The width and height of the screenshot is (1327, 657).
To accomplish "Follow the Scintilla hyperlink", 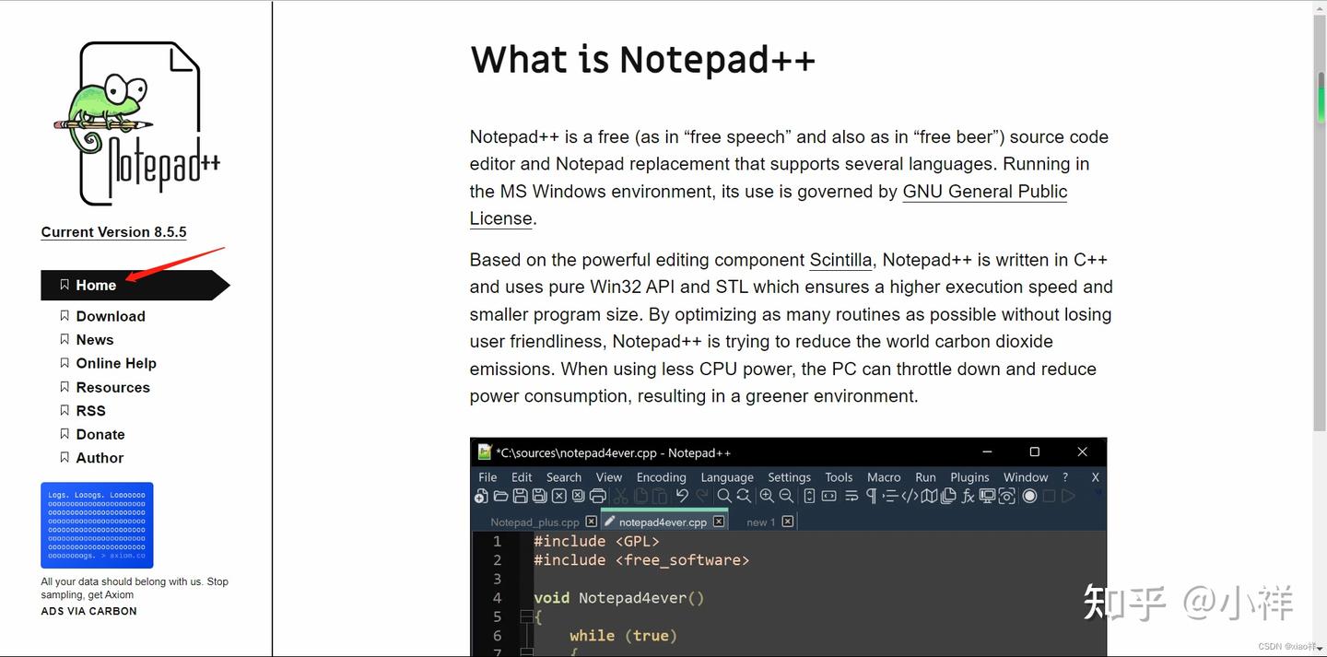I will [840, 260].
